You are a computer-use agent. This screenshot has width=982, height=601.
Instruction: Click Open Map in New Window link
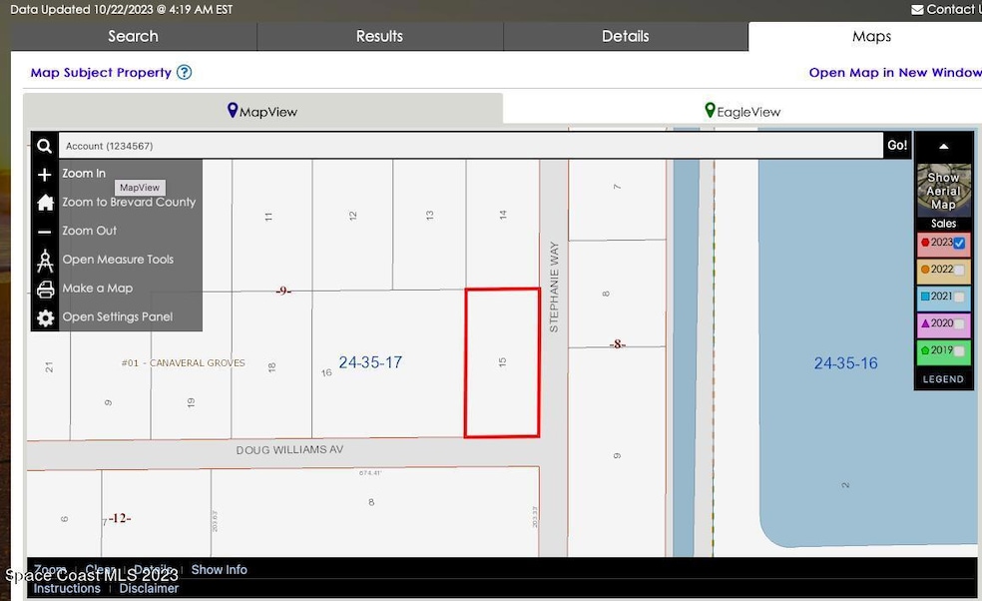[x=894, y=73]
